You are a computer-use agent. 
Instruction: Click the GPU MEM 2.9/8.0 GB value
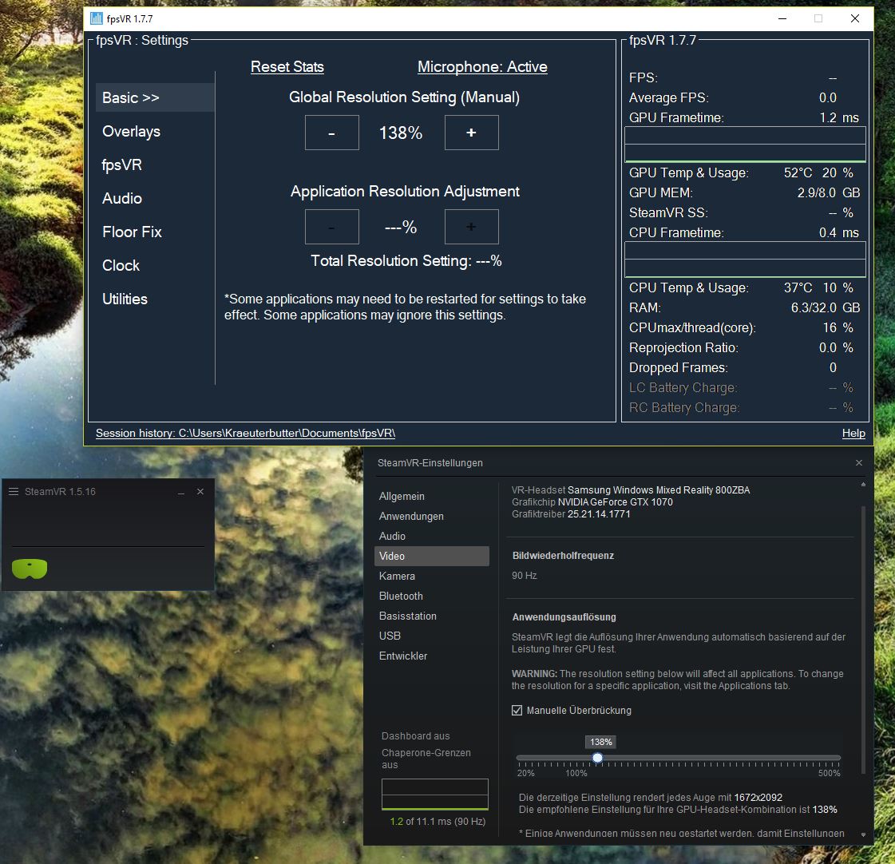click(828, 193)
